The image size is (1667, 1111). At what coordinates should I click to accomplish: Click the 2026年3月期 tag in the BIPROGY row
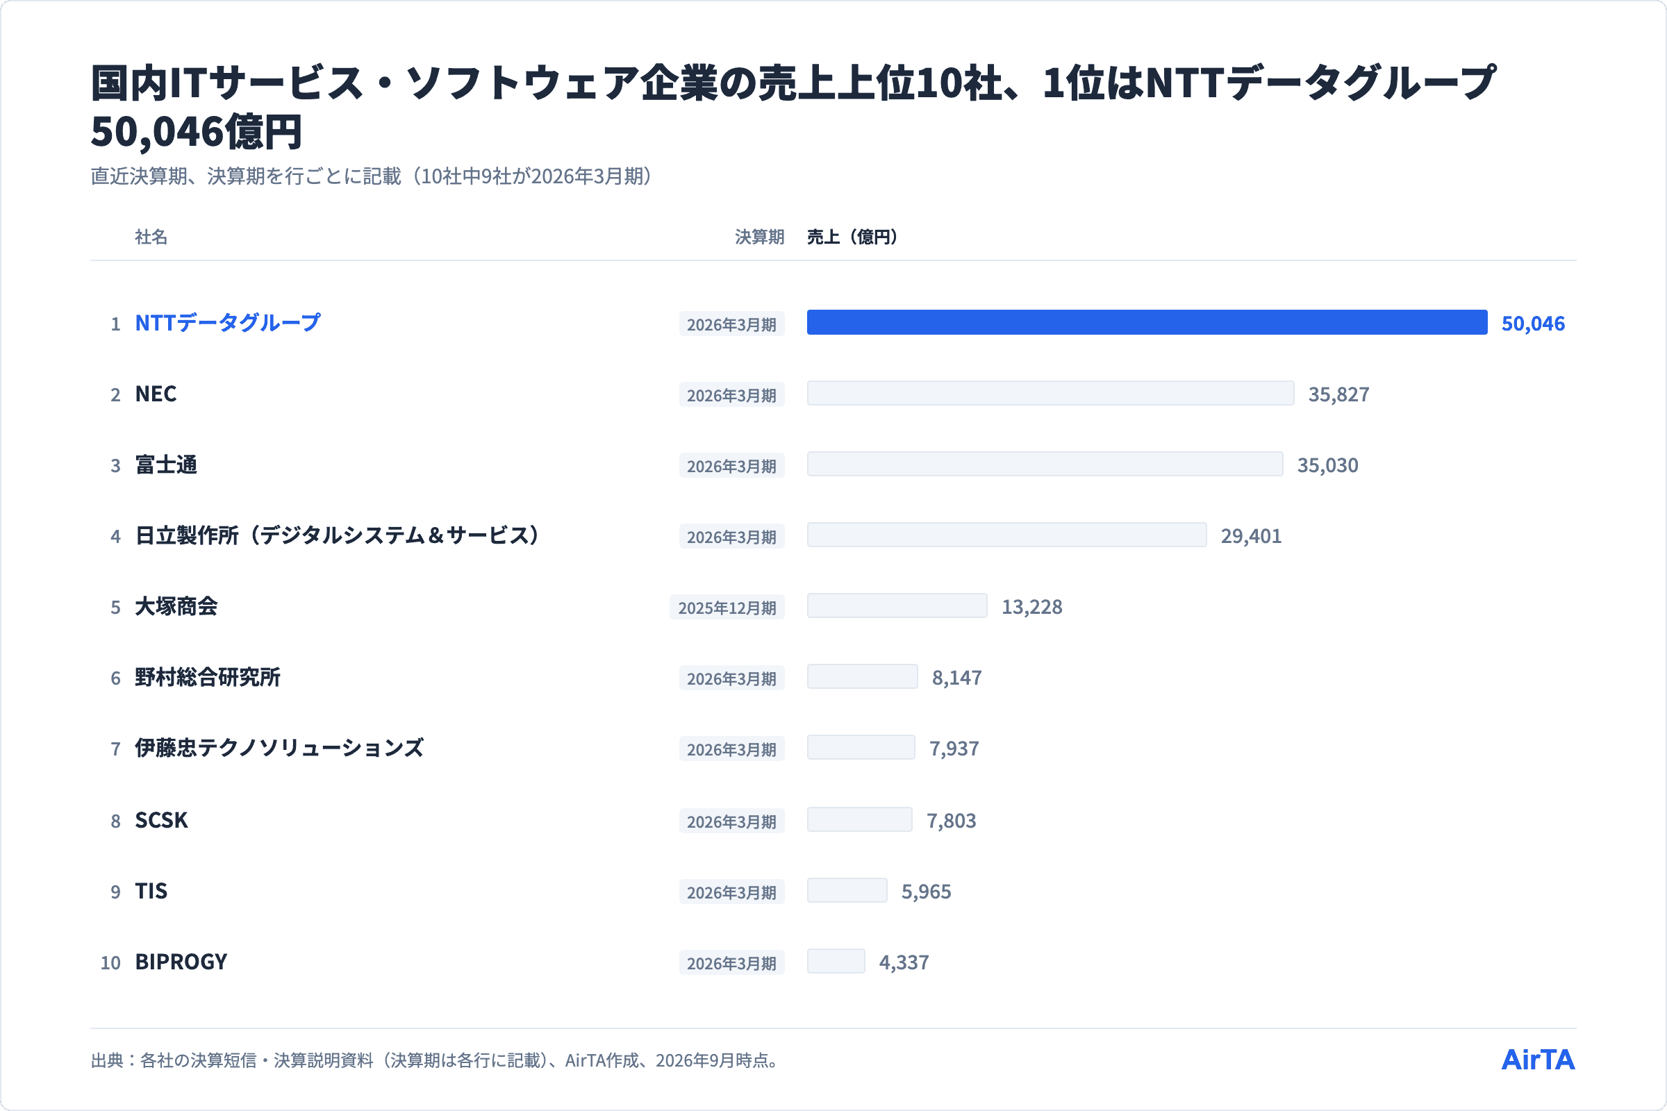coord(731,963)
